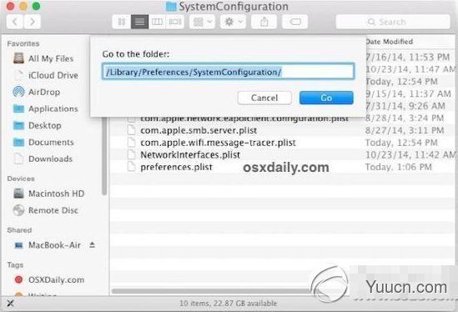Switch to list view

[139, 22]
